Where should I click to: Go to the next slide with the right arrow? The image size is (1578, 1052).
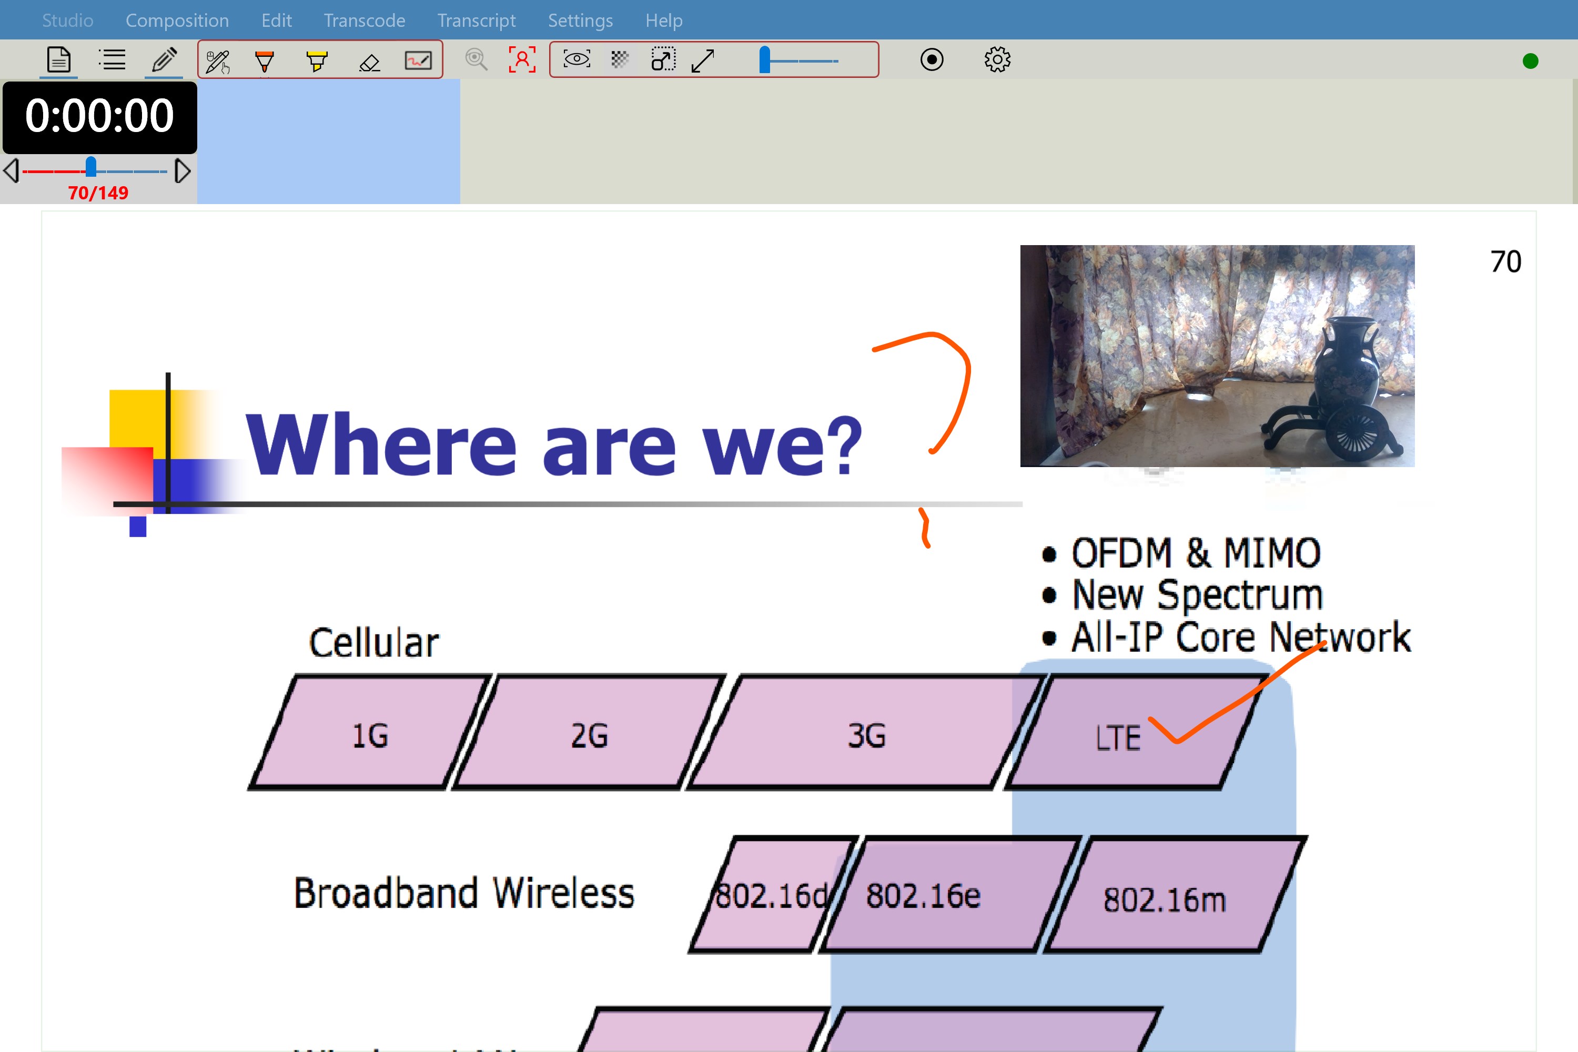[182, 171]
